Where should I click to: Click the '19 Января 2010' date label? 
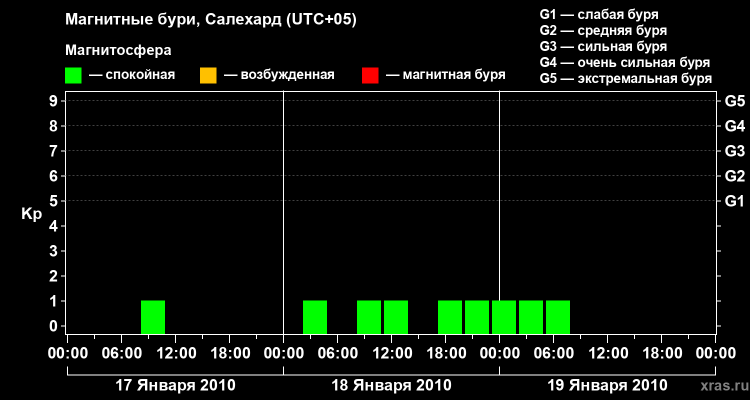[607, 385]
